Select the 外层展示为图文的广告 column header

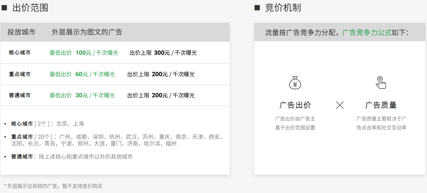click(87, 32)
